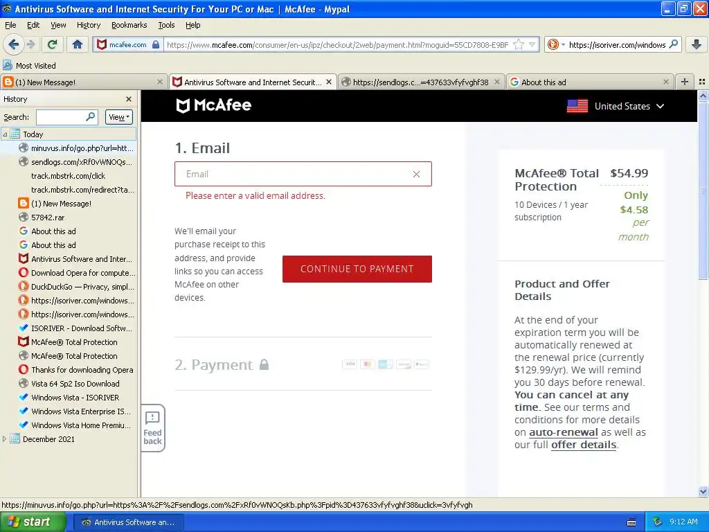Click the McAfee logo in page header

(x=213, y=105)
